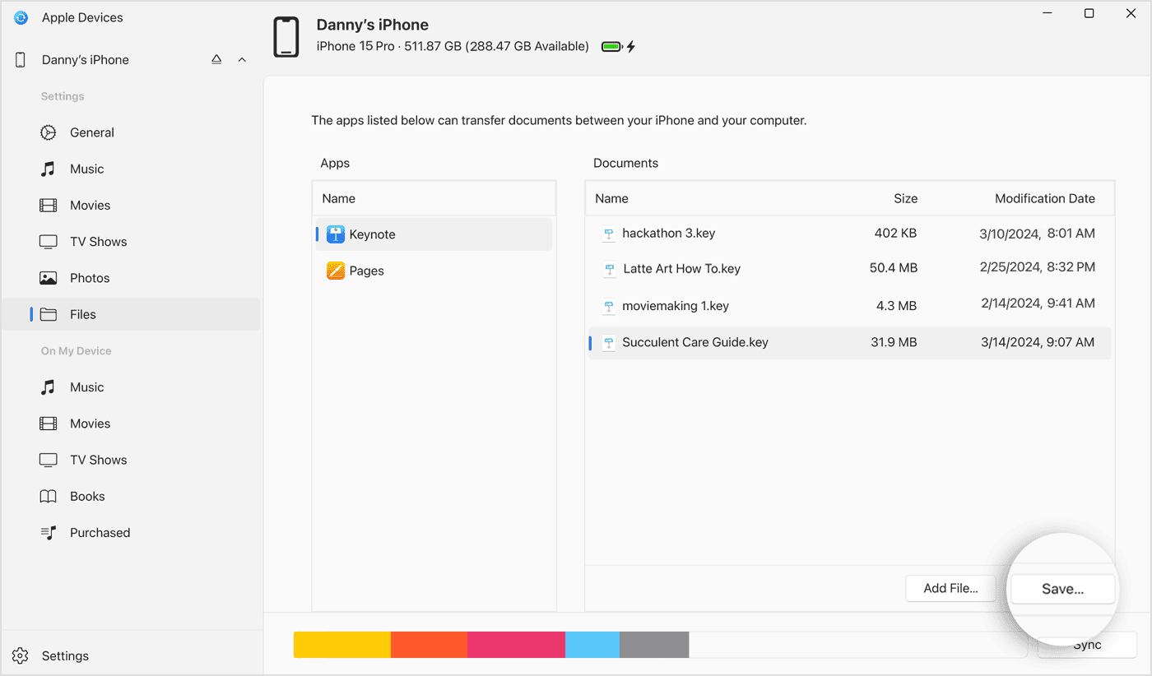Click the Add File button
This screenshot has width=1152, height=676.
point(950,588)
